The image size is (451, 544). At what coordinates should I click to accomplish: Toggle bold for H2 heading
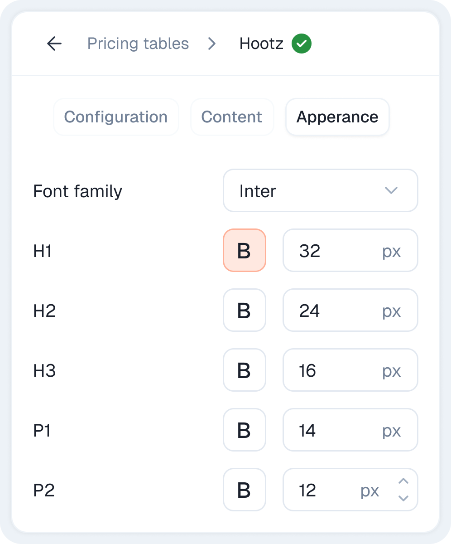tap(244, 311)
